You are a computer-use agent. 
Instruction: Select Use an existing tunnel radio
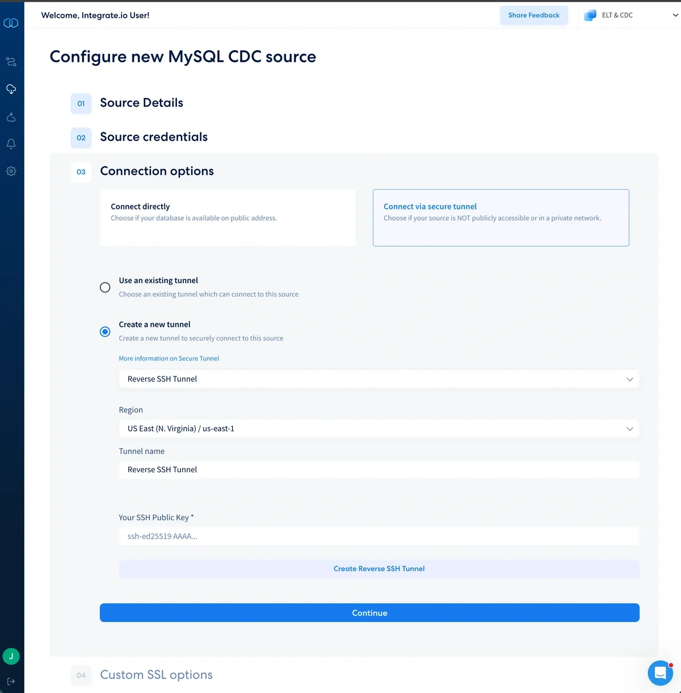pos(105,287)
